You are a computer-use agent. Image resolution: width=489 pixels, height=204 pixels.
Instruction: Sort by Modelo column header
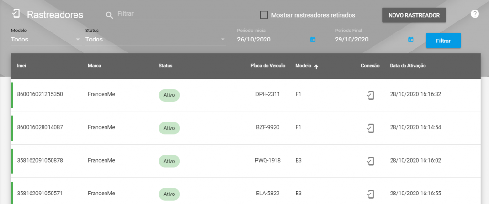(303, 66)
